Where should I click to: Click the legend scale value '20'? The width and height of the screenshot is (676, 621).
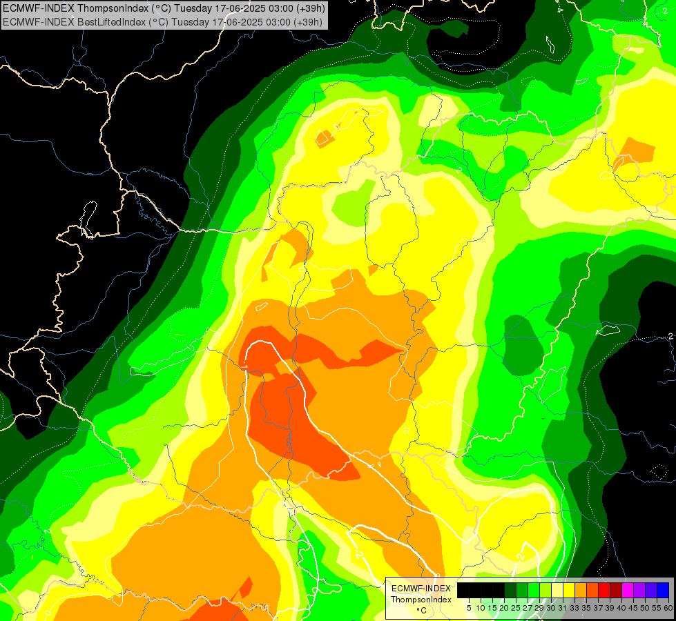(x=504, y=608)
